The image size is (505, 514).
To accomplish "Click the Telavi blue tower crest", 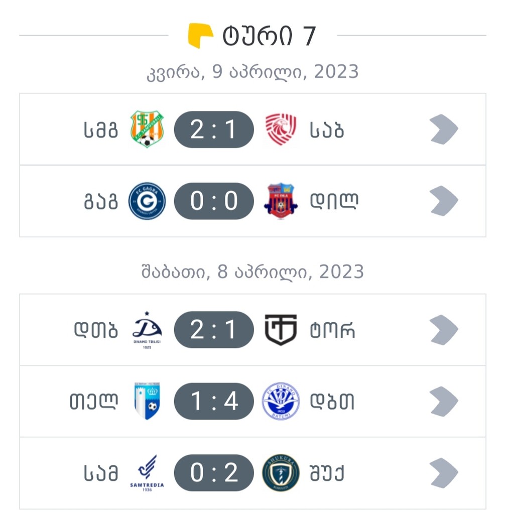I will click(147, 401).
